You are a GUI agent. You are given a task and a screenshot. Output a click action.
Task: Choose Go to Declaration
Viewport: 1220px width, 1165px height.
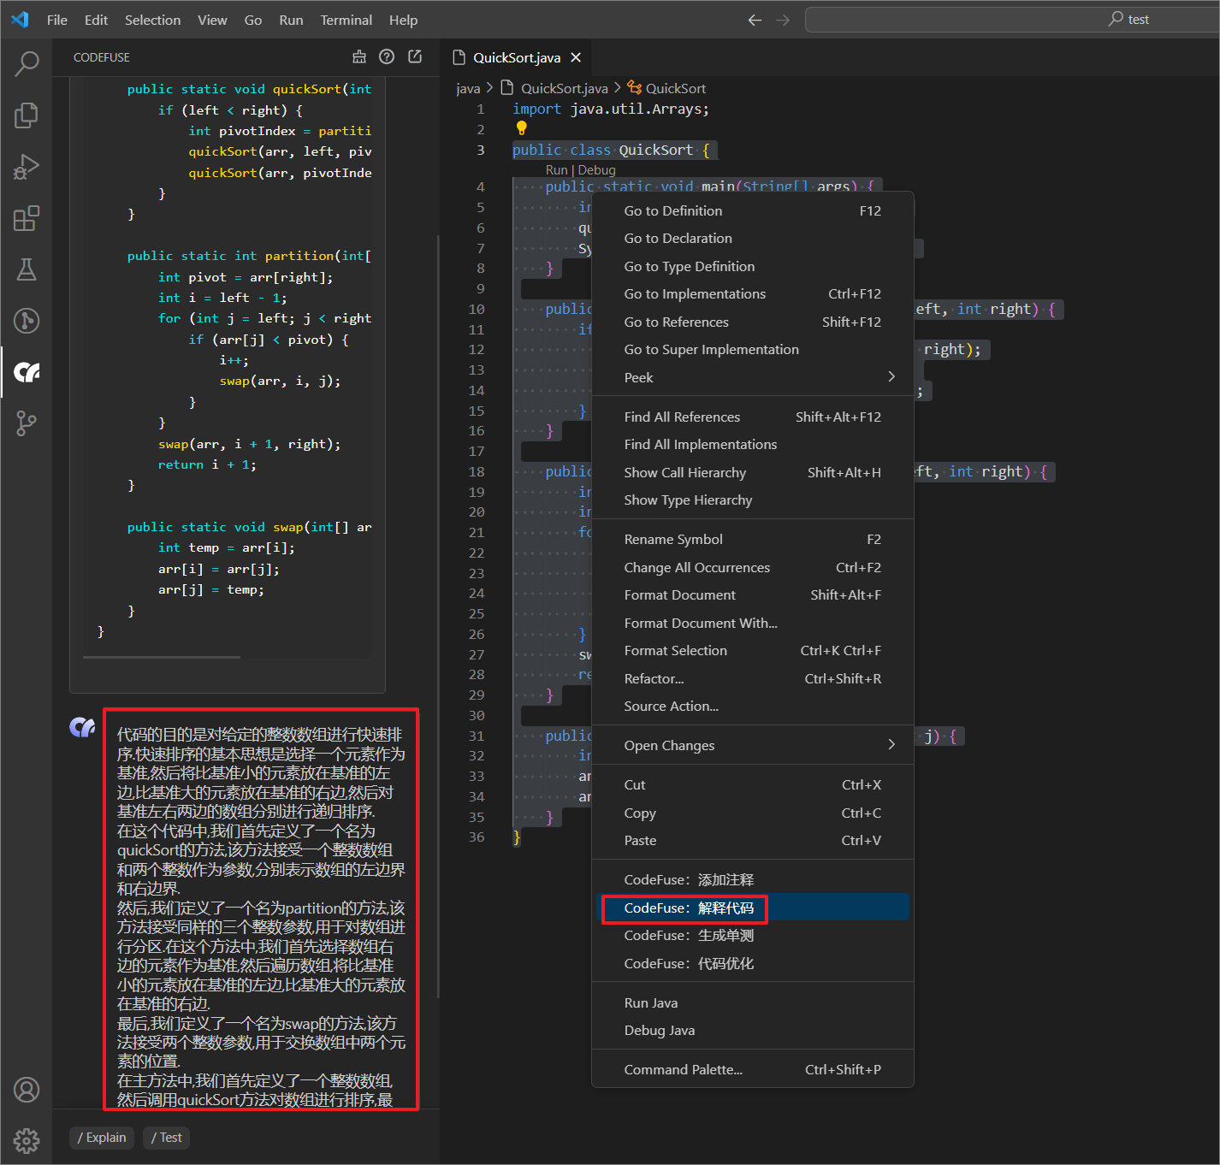(x=753, y=238)
